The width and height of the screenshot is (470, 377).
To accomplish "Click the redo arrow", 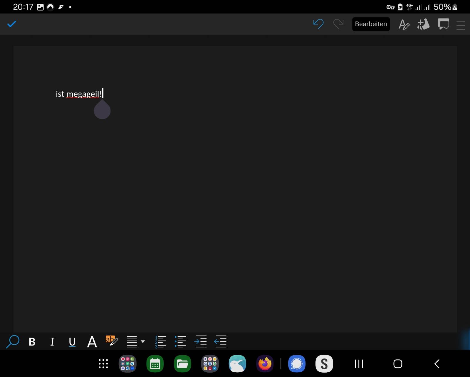I will coord(338,24).
